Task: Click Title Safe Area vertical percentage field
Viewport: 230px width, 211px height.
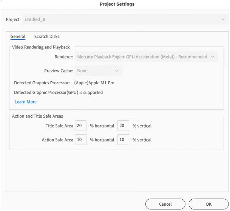Action: click(x=123, y=126)
